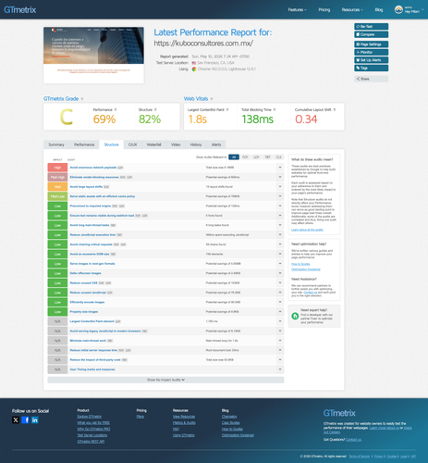Expand Reduce JavaScript execution time audit
The height and width of the screenshot is (463, 428).
(280, 235)
